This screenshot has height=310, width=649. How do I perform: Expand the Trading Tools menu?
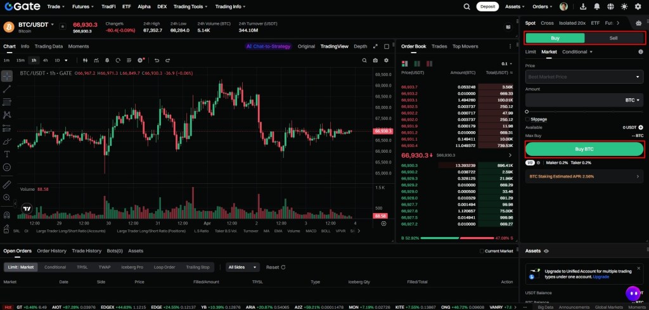tap(190, 6)
